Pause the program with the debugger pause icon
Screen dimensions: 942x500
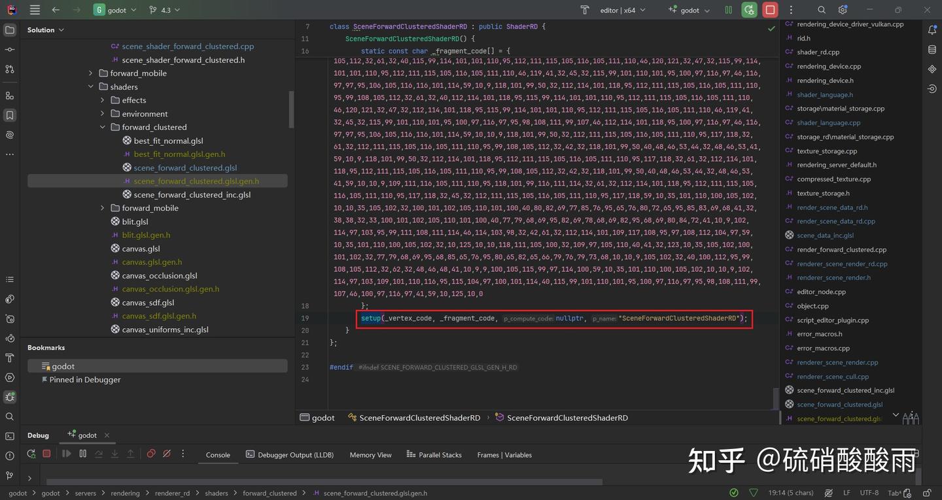click(x=82, y=454)
